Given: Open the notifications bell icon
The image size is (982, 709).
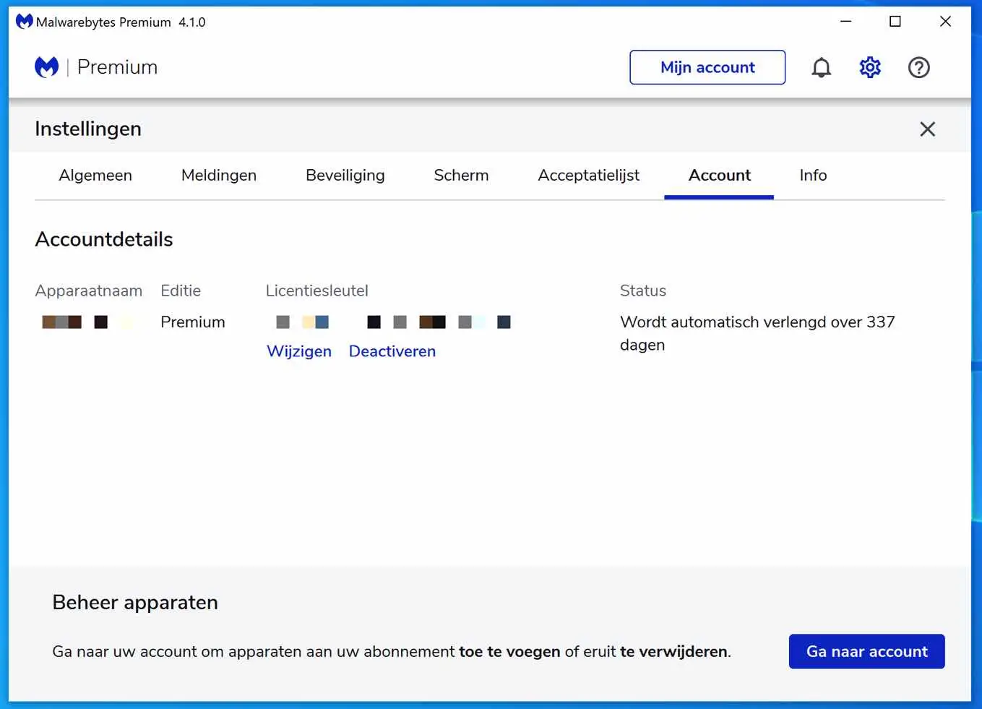Looking at the screenshot, I should (821, 67).
